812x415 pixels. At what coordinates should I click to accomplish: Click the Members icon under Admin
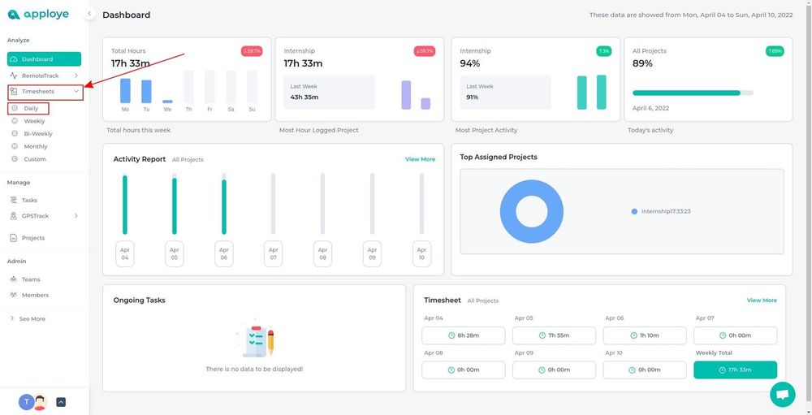pyautogui.click(x=13, y=295)
